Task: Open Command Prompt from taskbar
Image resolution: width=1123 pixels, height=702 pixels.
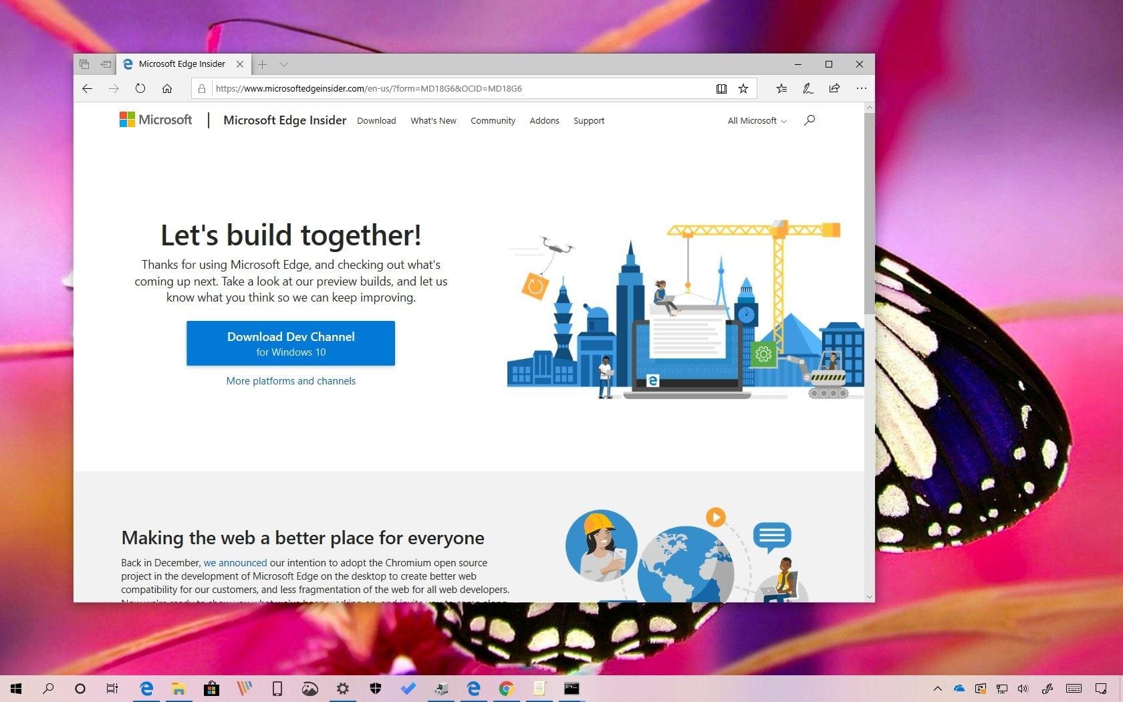Action: pos(572,689)
